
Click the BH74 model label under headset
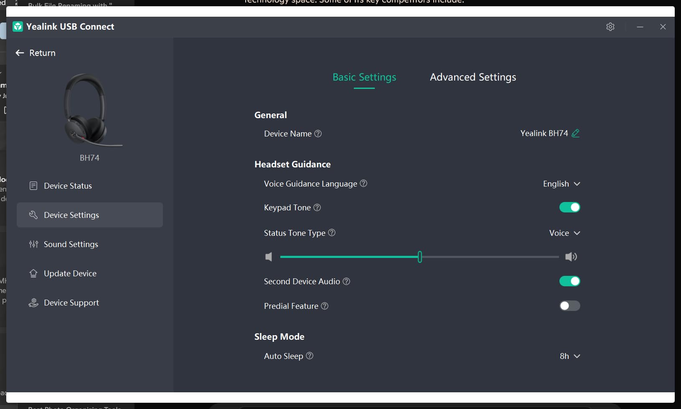pos(89,158)
